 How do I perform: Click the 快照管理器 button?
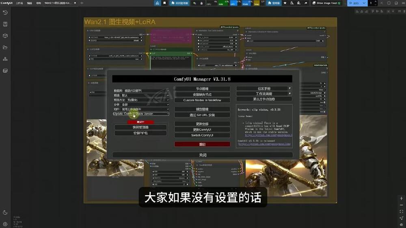tap(140, 127)
